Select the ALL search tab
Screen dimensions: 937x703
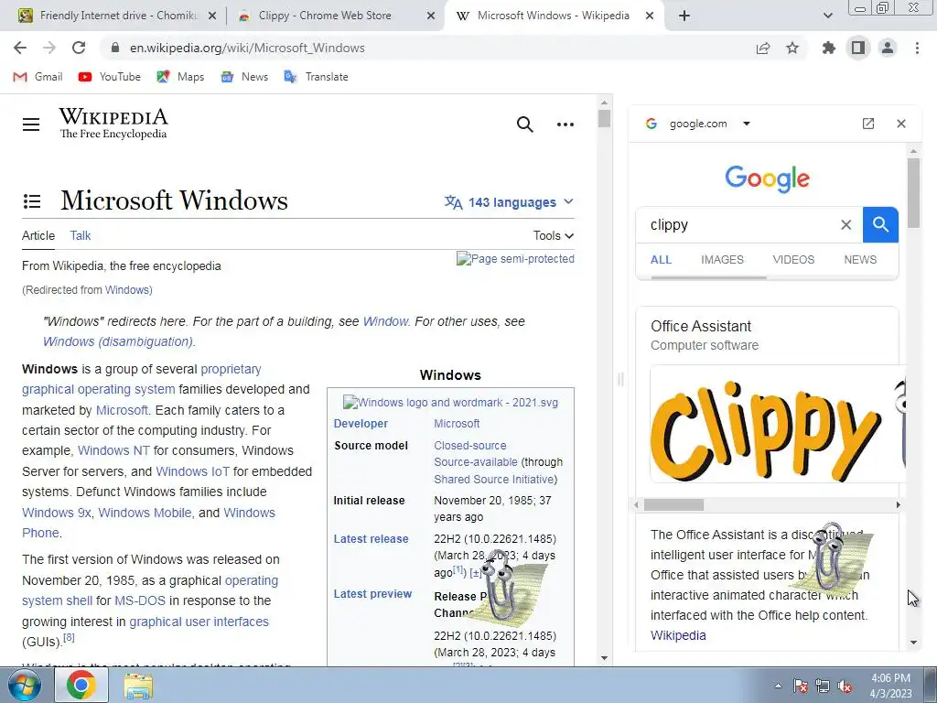(661, 259)
